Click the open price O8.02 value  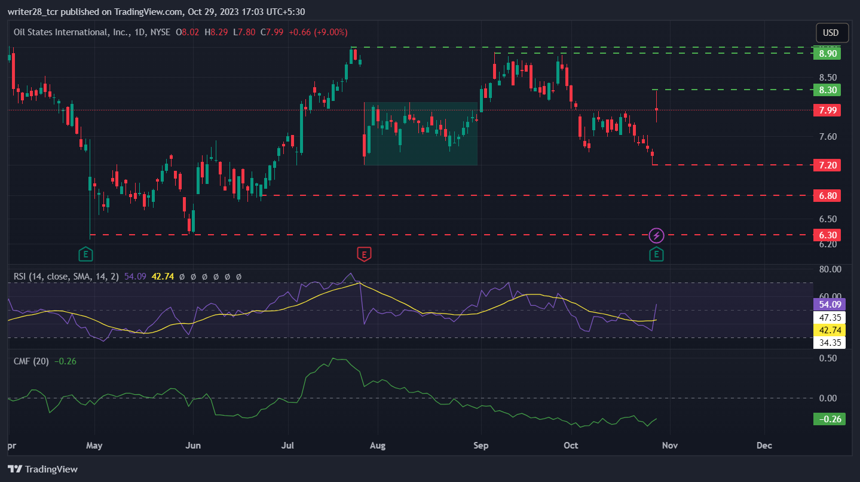tap(189, 32)
